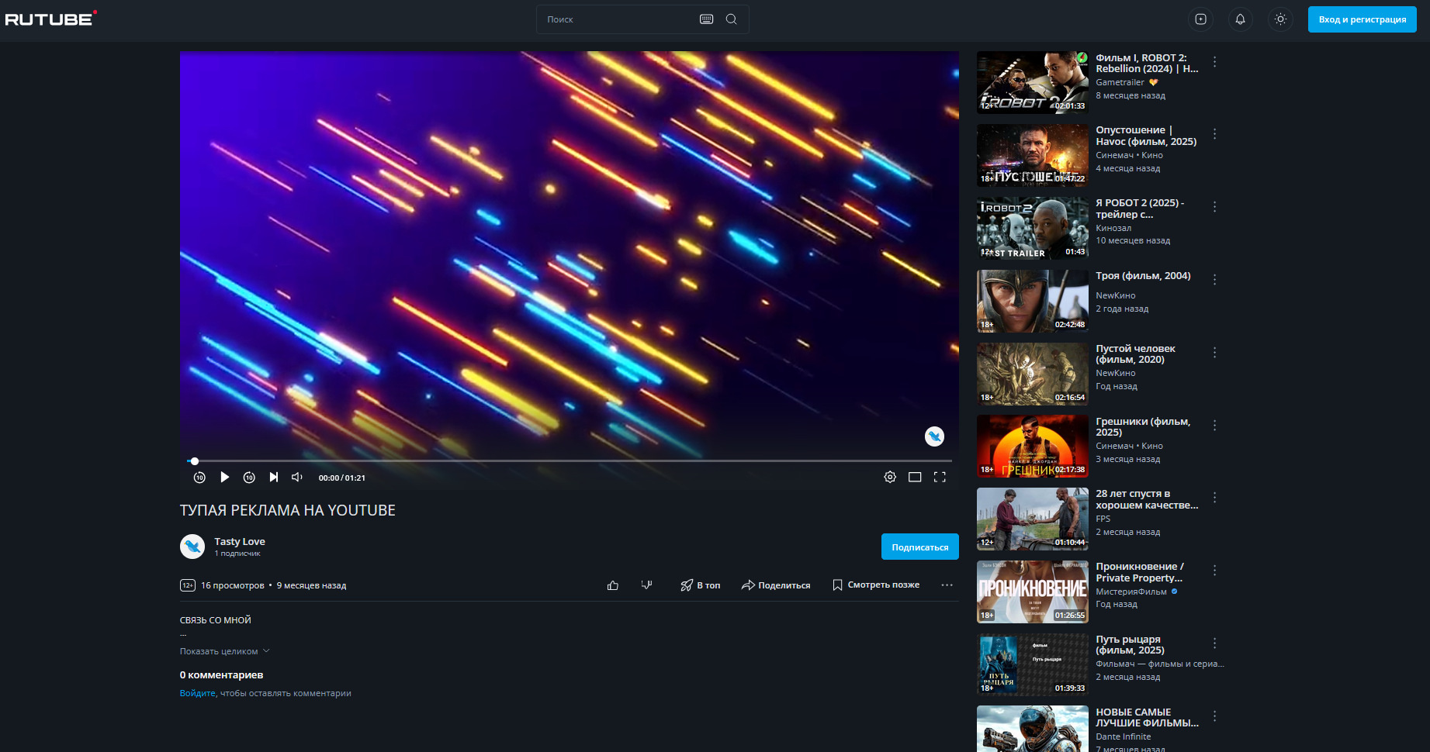Open the three-dot more actions menu

pyautogui.click(x=947, y=585)
